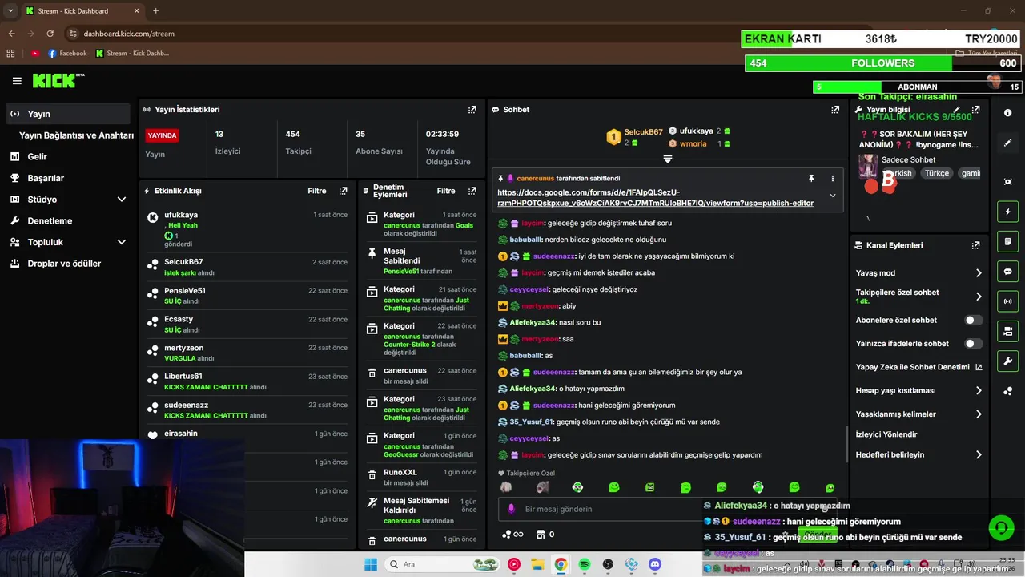
Task: Click the lightning bolt icon in right rail
Action: 1007,212
